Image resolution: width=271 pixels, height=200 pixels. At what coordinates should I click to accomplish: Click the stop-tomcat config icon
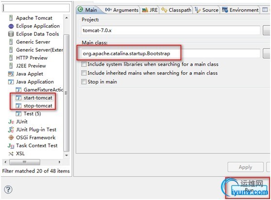coord(18,106)
